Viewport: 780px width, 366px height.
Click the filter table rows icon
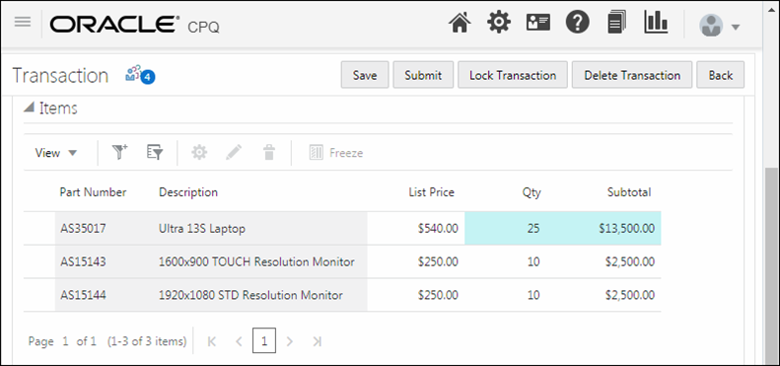[155, 152]
